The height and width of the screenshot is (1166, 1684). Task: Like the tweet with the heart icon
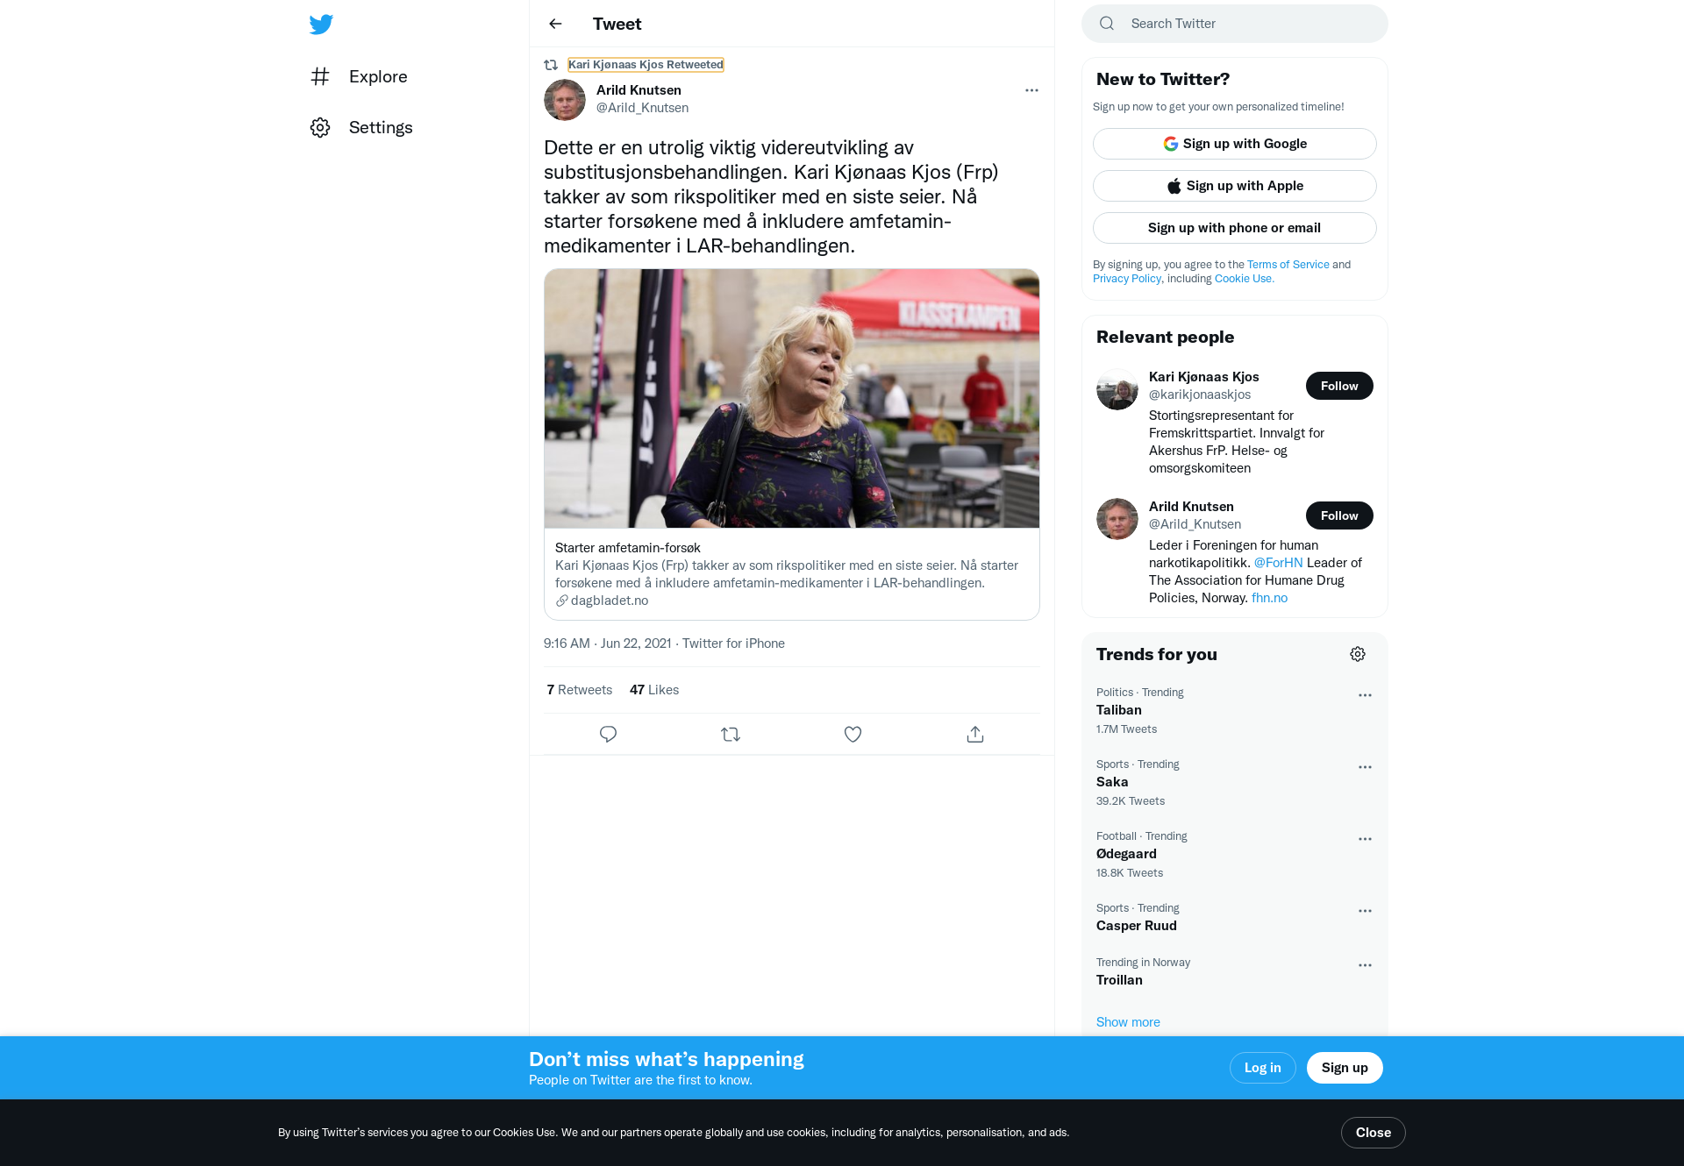coord(853,734)
